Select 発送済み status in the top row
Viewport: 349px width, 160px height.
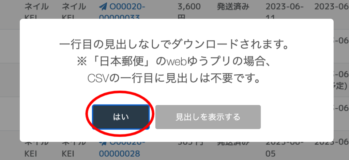(234, 7)
